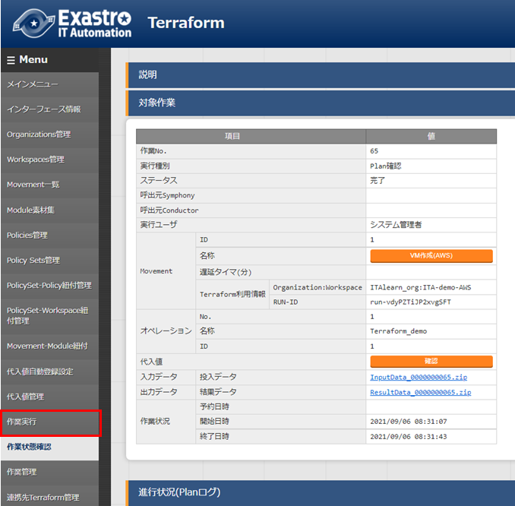Open PolicySet-Workspace紐付管理

pos(49,316)
